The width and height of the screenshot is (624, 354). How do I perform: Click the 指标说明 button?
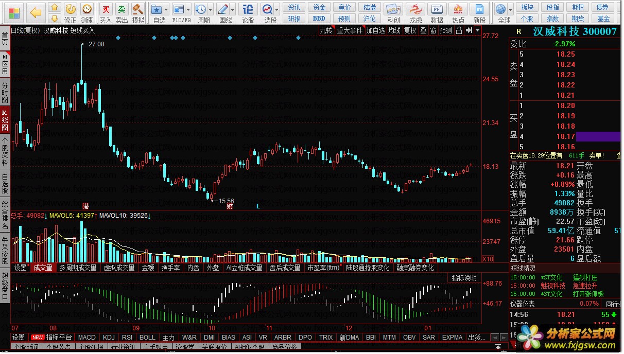pyautogui.click(x=464, y=278)
